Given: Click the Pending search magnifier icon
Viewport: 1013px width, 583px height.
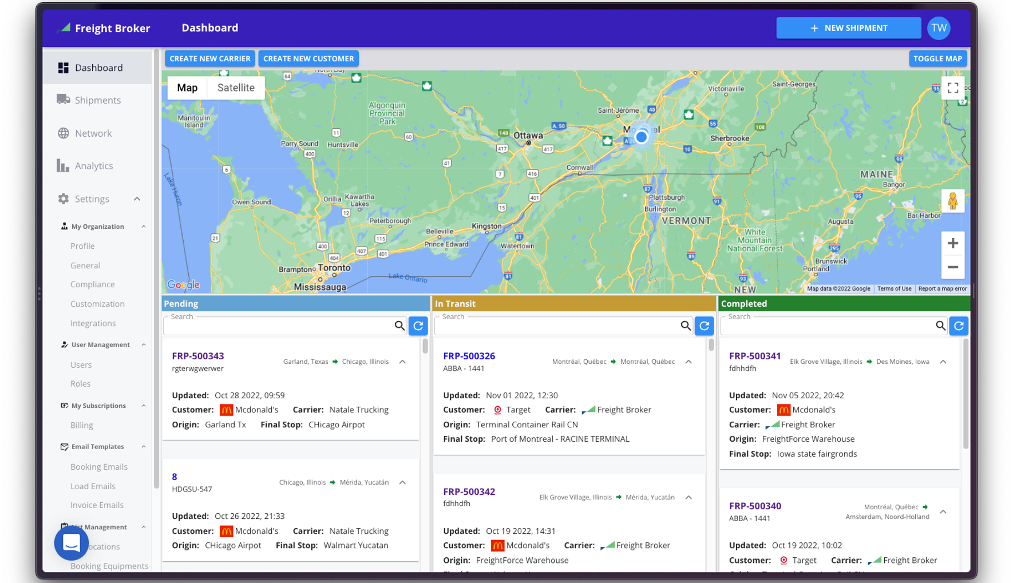Looking at the screenshot, I should click(x=399, y=326).
